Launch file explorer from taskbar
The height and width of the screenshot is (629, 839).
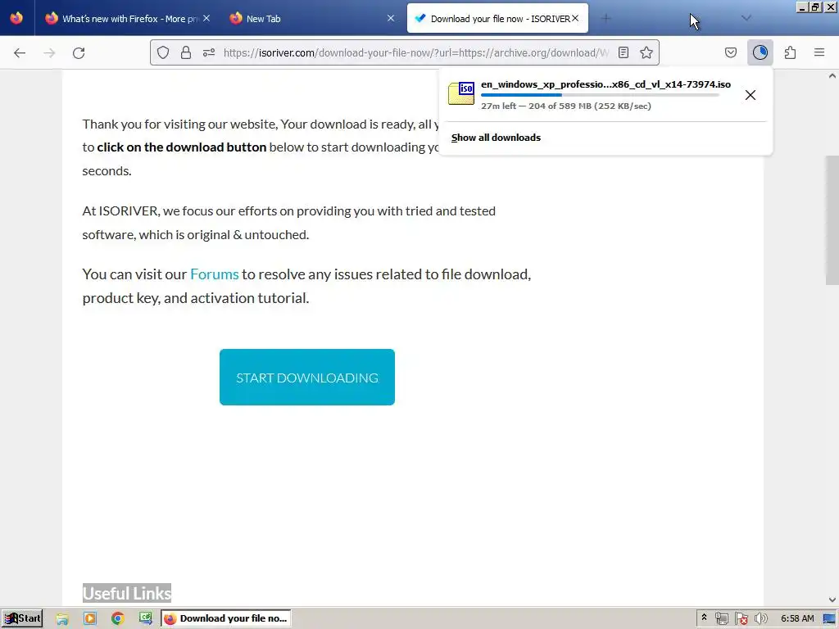point(62,618)
